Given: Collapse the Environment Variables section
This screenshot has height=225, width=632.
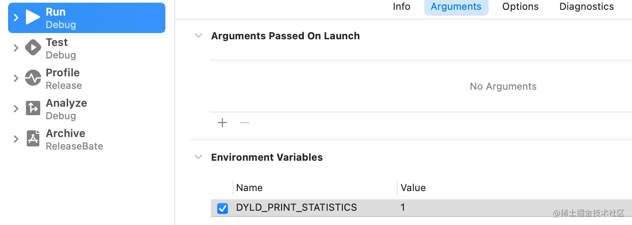Looking at the screenshot, I should 198,157.
